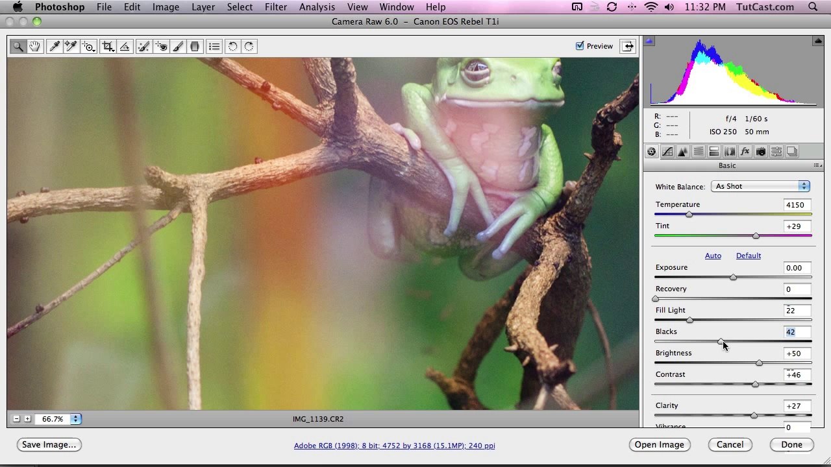Click the Contrast slider handle
831x467 pixels.
(x=755, y=384)
